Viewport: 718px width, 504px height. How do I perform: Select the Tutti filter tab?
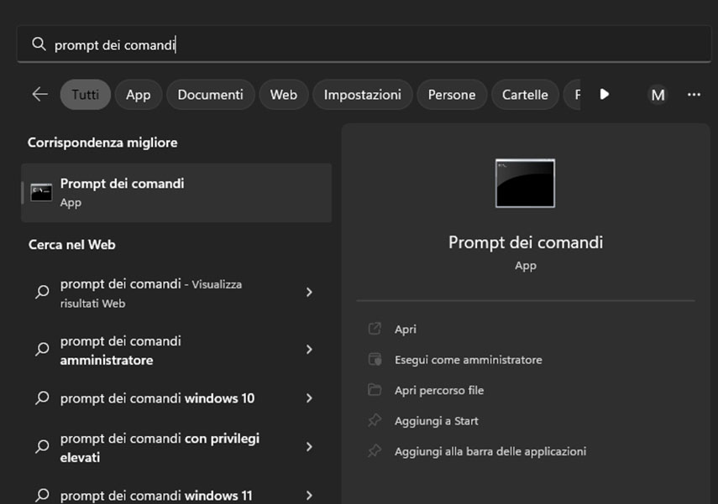click(85, 95)
